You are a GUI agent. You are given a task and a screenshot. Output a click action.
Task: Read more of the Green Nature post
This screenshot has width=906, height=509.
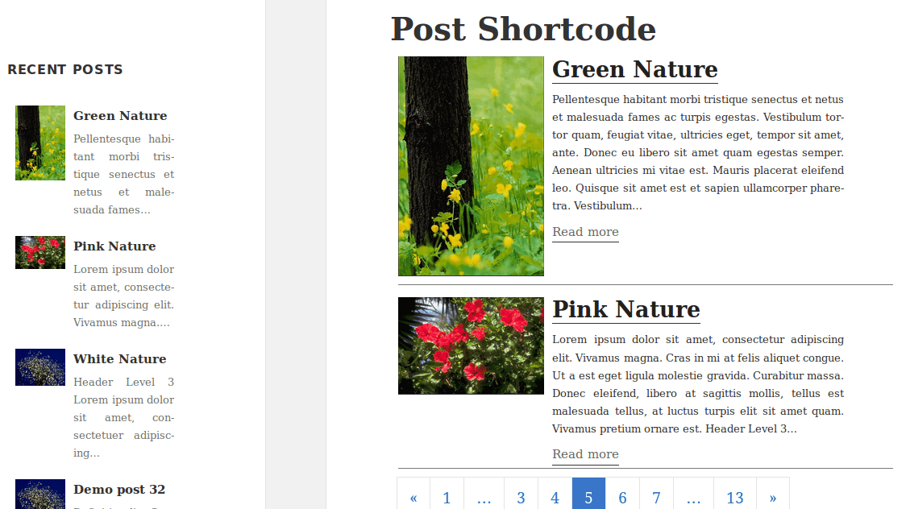coord(585,232)
